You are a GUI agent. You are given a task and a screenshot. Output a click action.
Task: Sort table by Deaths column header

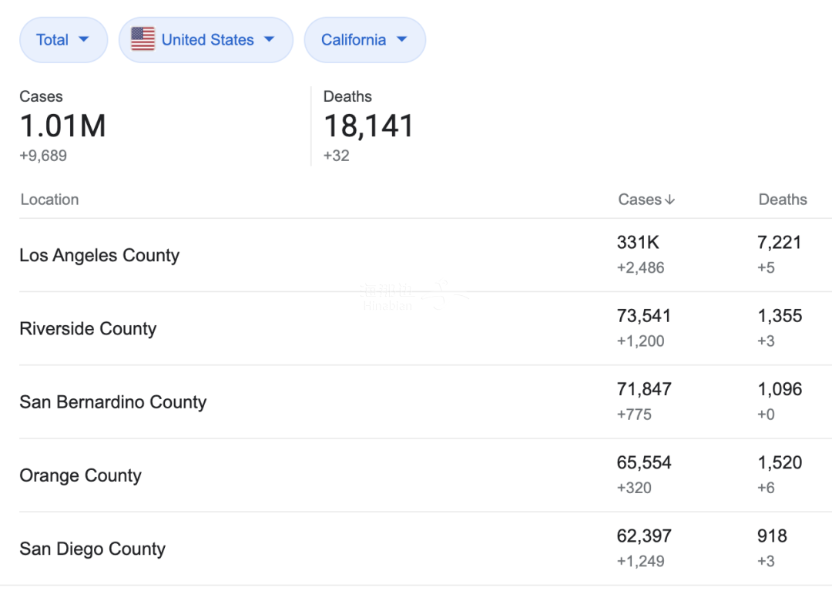(783, 200)
